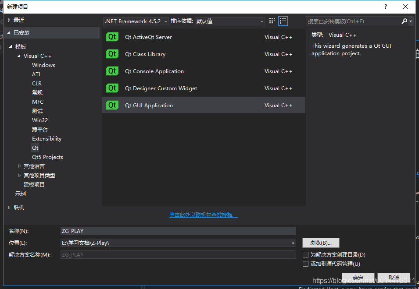Select the Win32 category
This screenshot has height=289, width=419.
point(40,120)
